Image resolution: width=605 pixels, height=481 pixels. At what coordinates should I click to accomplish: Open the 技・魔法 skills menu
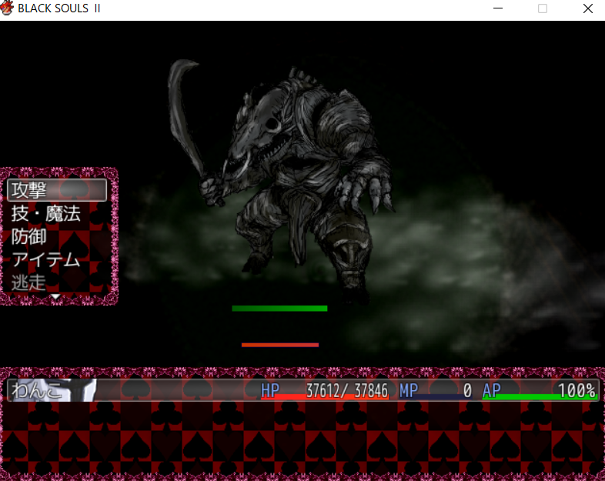pos(46,213)
